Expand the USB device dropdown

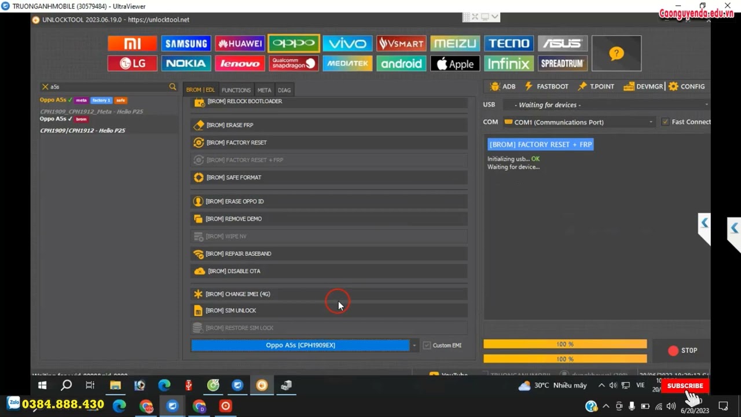pos(706,105)
